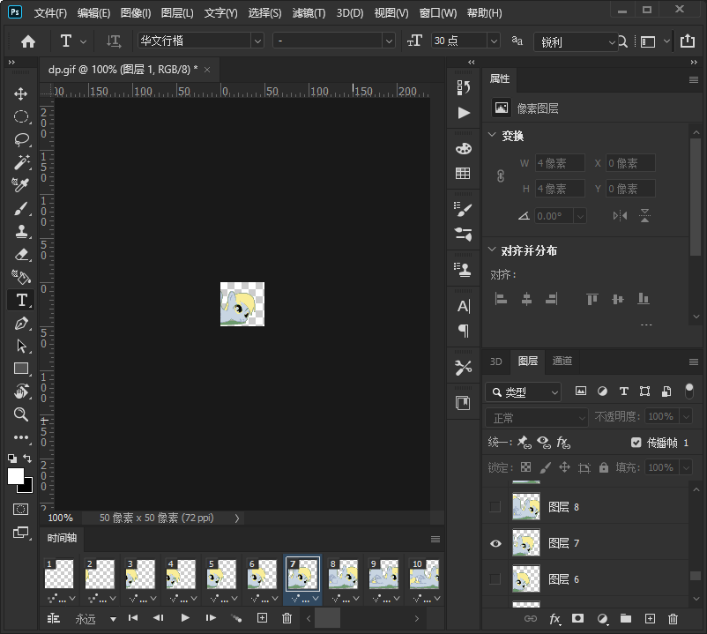Click the Share icon in options bar

point(687,41)
